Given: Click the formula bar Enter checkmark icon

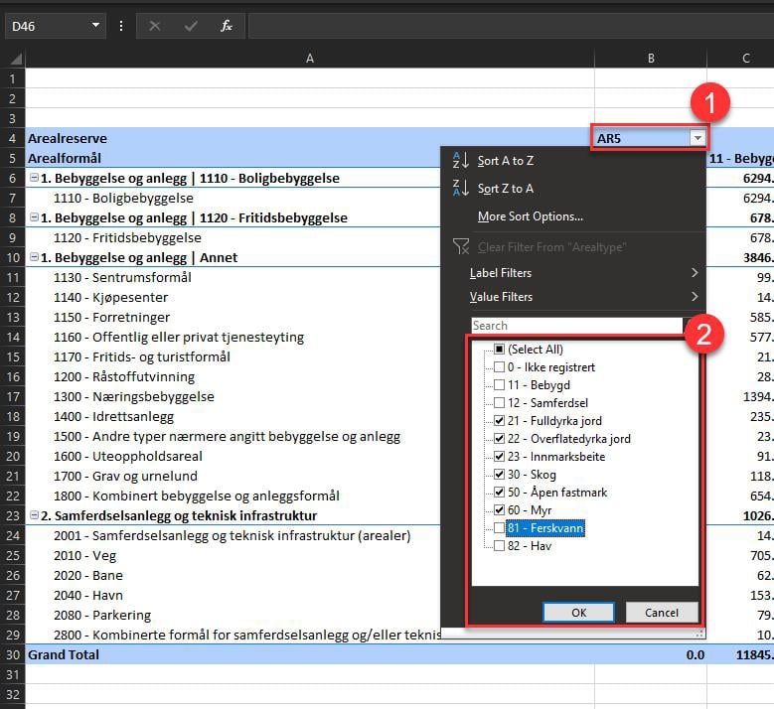Looking at the screenshot, I should (191, 26).
